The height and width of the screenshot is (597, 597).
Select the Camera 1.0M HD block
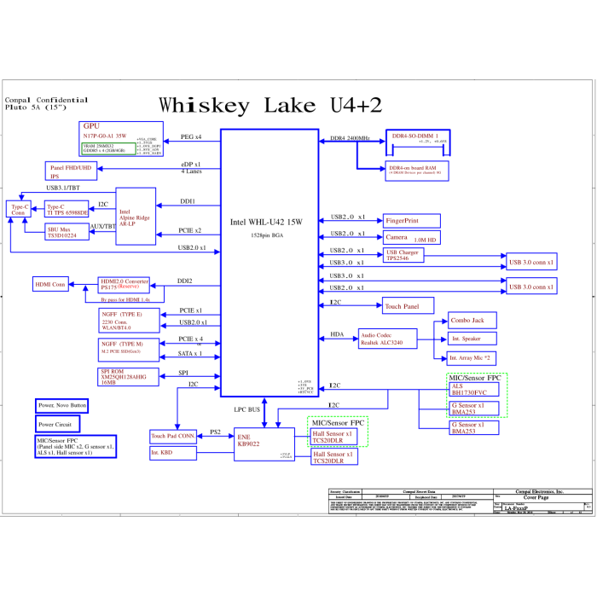412,238
